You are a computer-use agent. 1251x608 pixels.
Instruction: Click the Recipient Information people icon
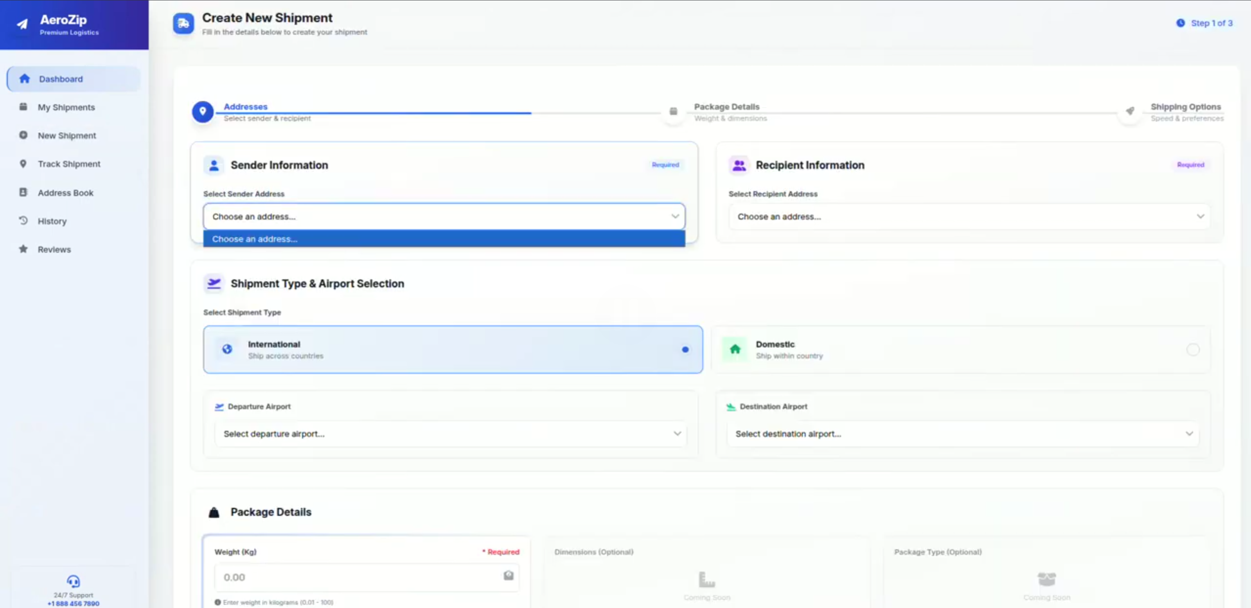pos(739,165)
